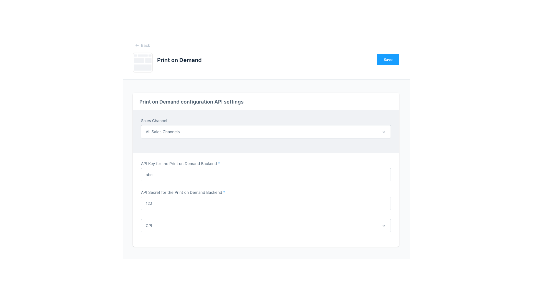Click the configuration API settings card heading
Viewport: 533px width, 299px height.
tap(191, 102)
